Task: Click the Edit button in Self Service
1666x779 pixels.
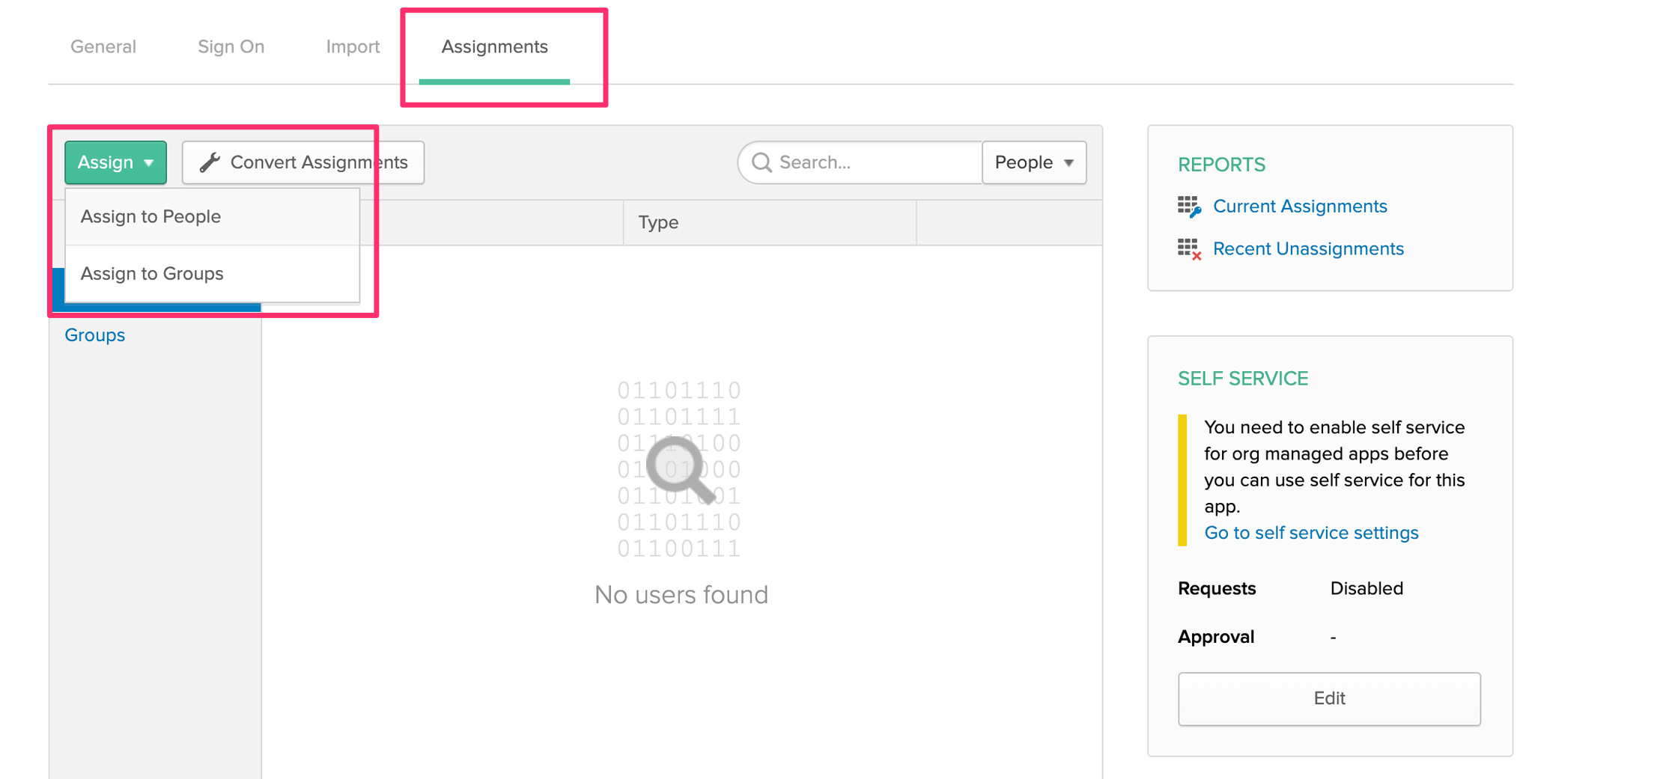Action: pos(1329,698)
